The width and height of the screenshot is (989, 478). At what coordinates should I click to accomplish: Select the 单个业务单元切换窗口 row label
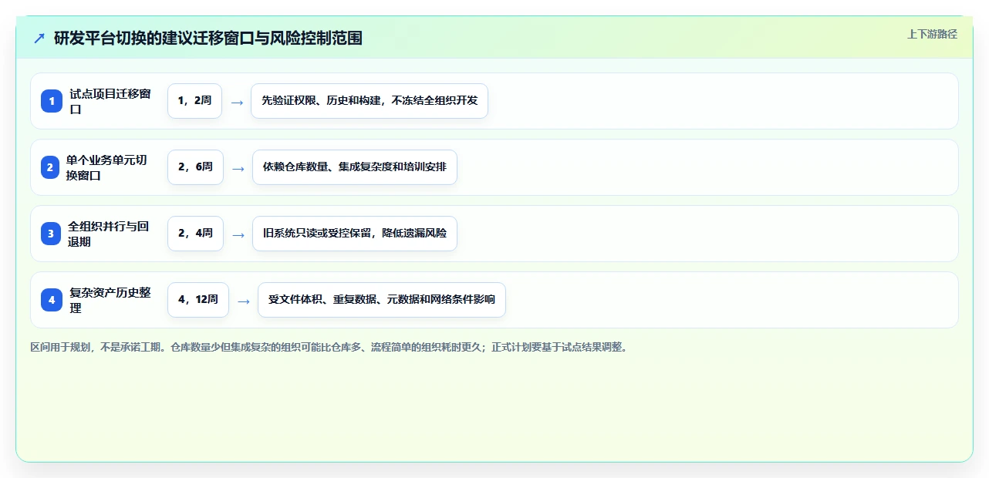point(107,167)
